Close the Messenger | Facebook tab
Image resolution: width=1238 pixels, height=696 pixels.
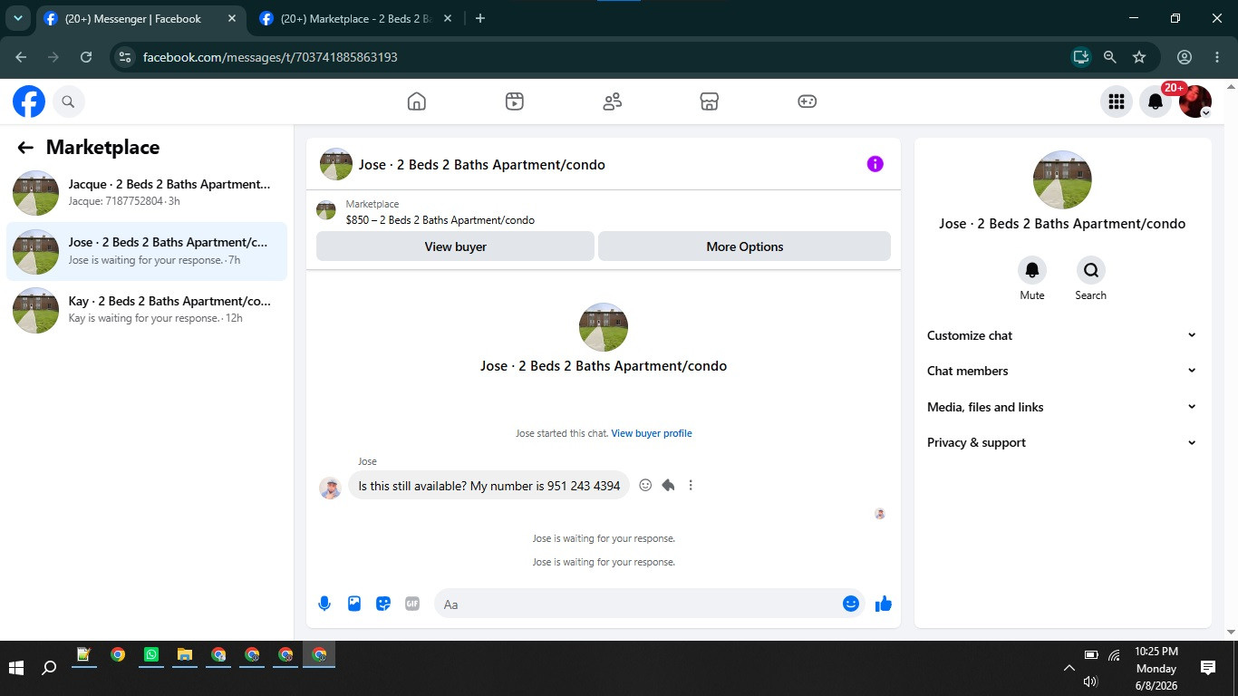point(232,18)
